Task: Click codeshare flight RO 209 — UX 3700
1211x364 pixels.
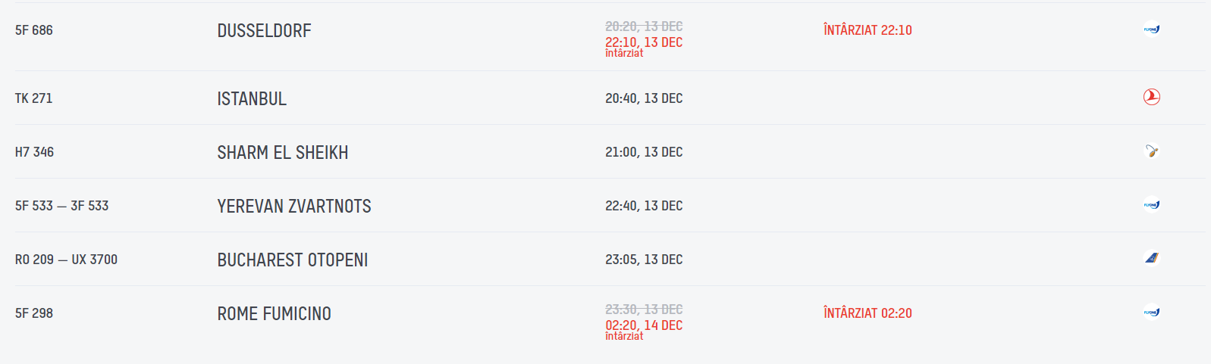Action: [66, 260]
